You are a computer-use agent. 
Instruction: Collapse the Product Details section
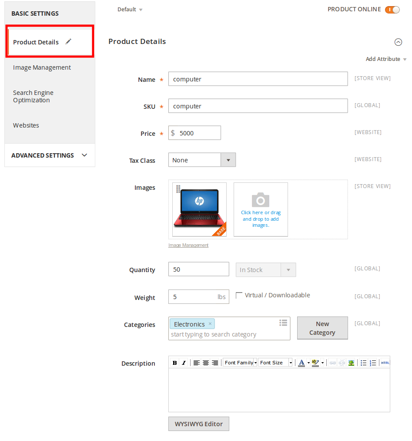(398, 42)
